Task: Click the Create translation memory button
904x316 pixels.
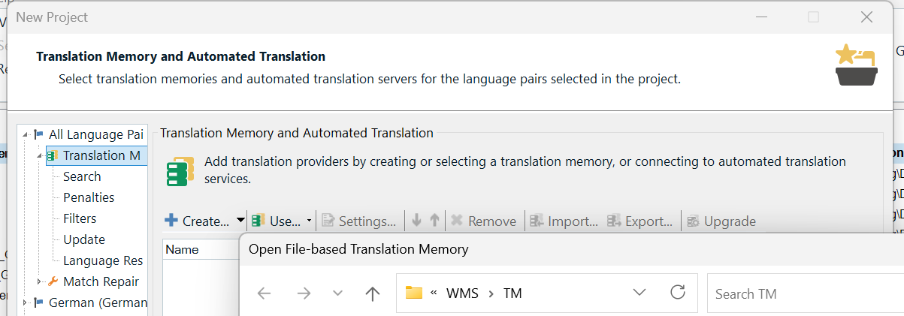Action: click(197, 221)
